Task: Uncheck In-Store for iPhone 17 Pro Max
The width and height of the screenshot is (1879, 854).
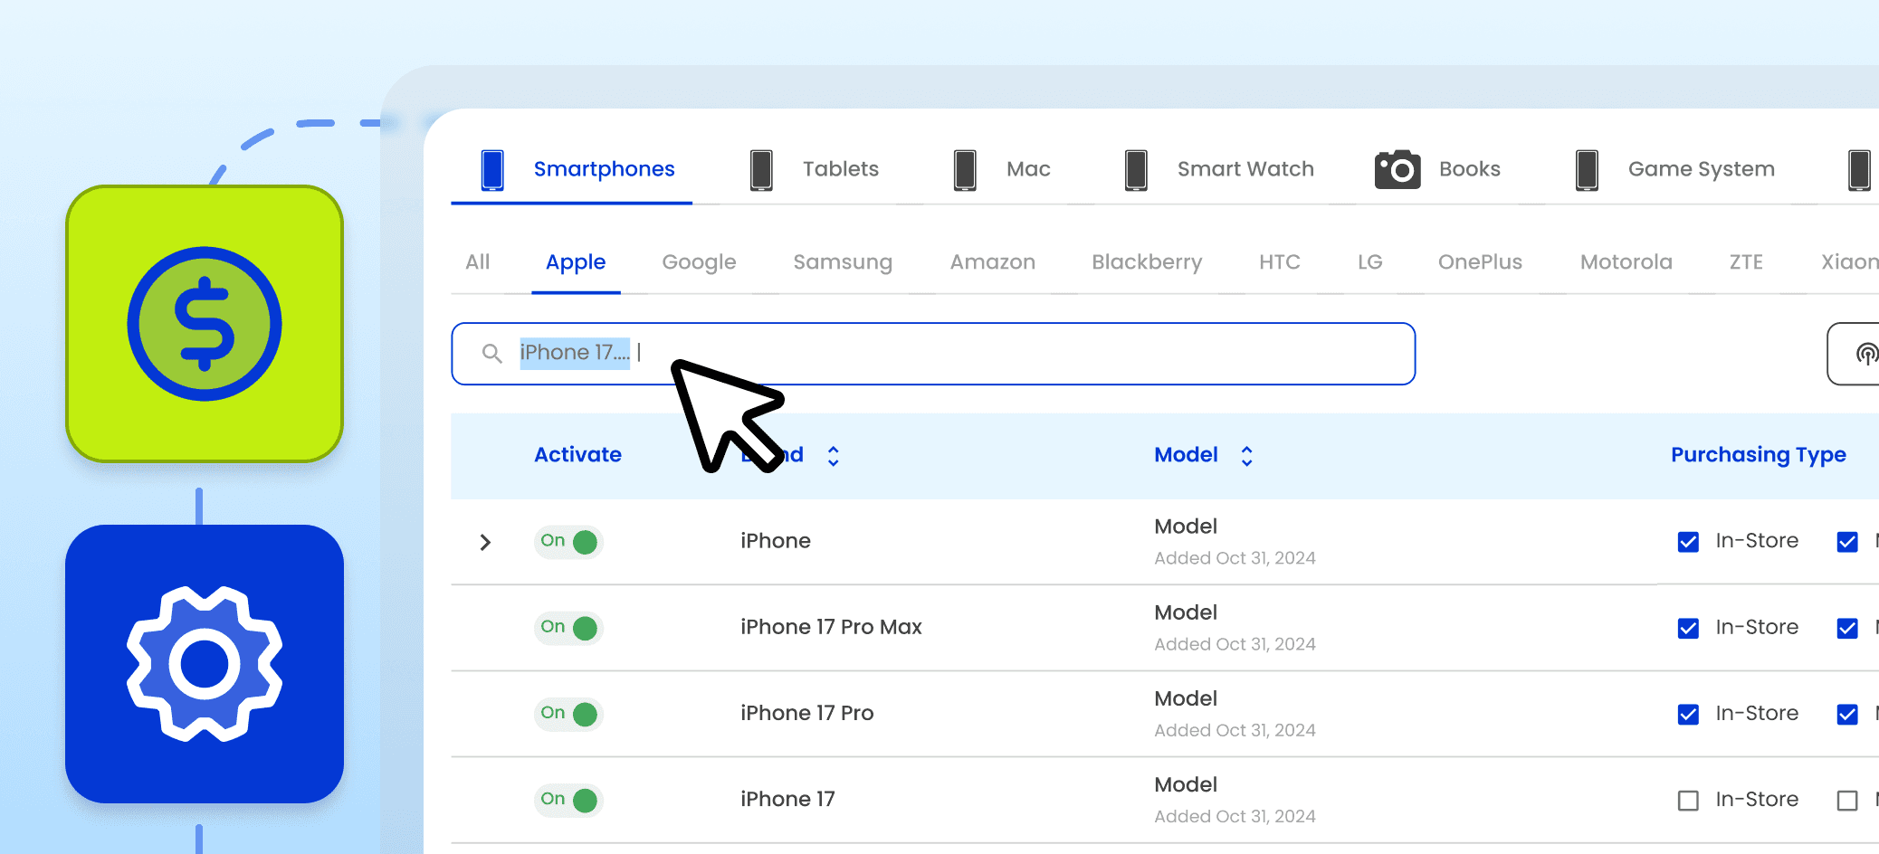Action: [x=1688, y=628]
